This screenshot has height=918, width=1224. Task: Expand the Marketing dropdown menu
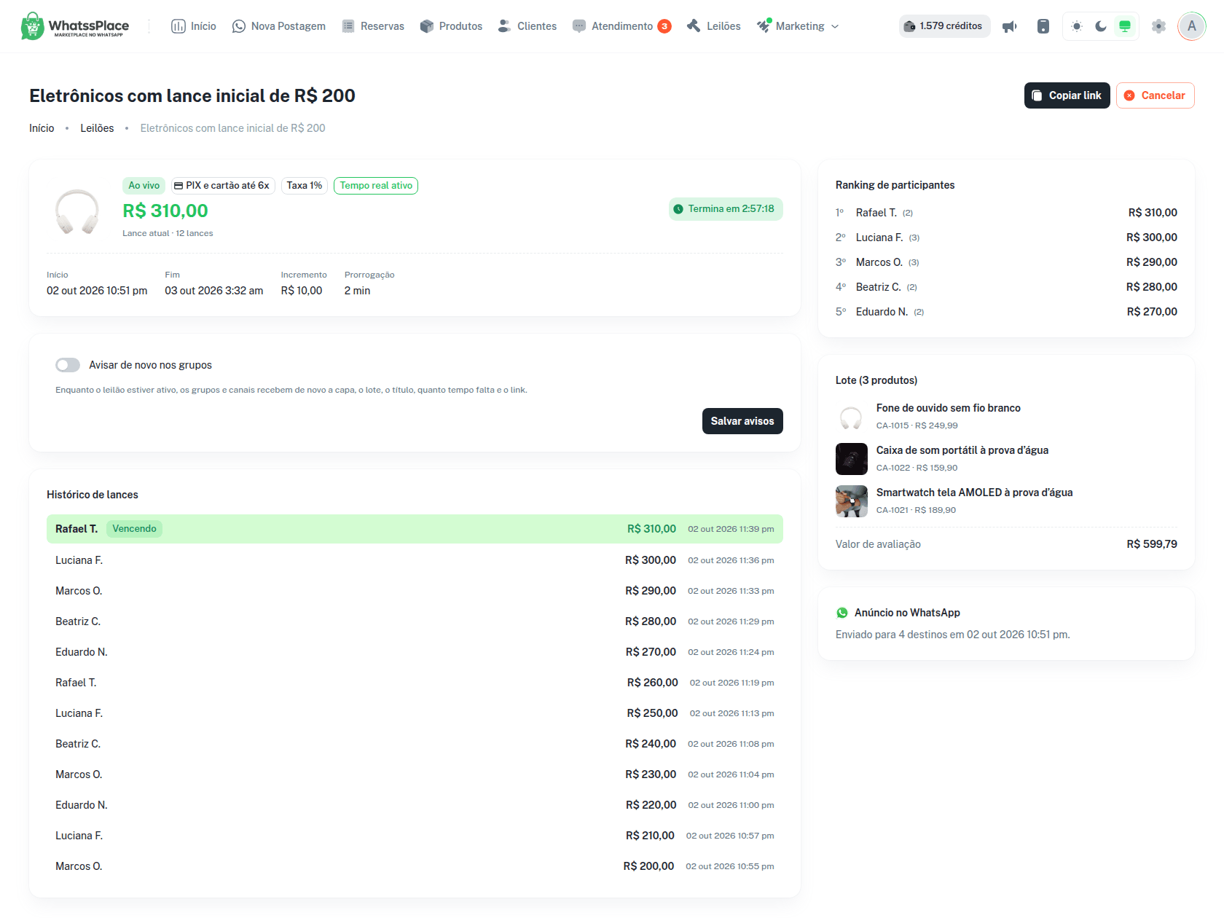(798, 26)
